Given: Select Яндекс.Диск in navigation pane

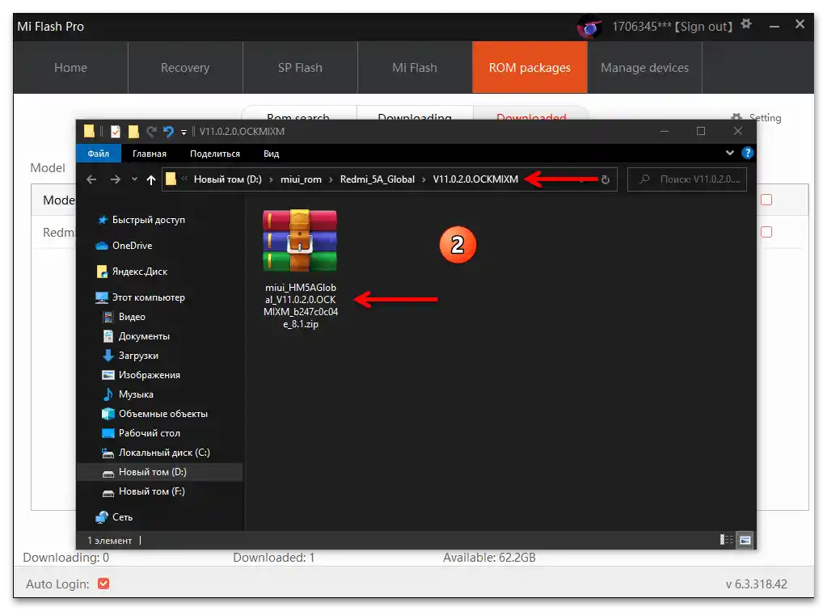Looking at the screenshot, I should click(132, 272).
